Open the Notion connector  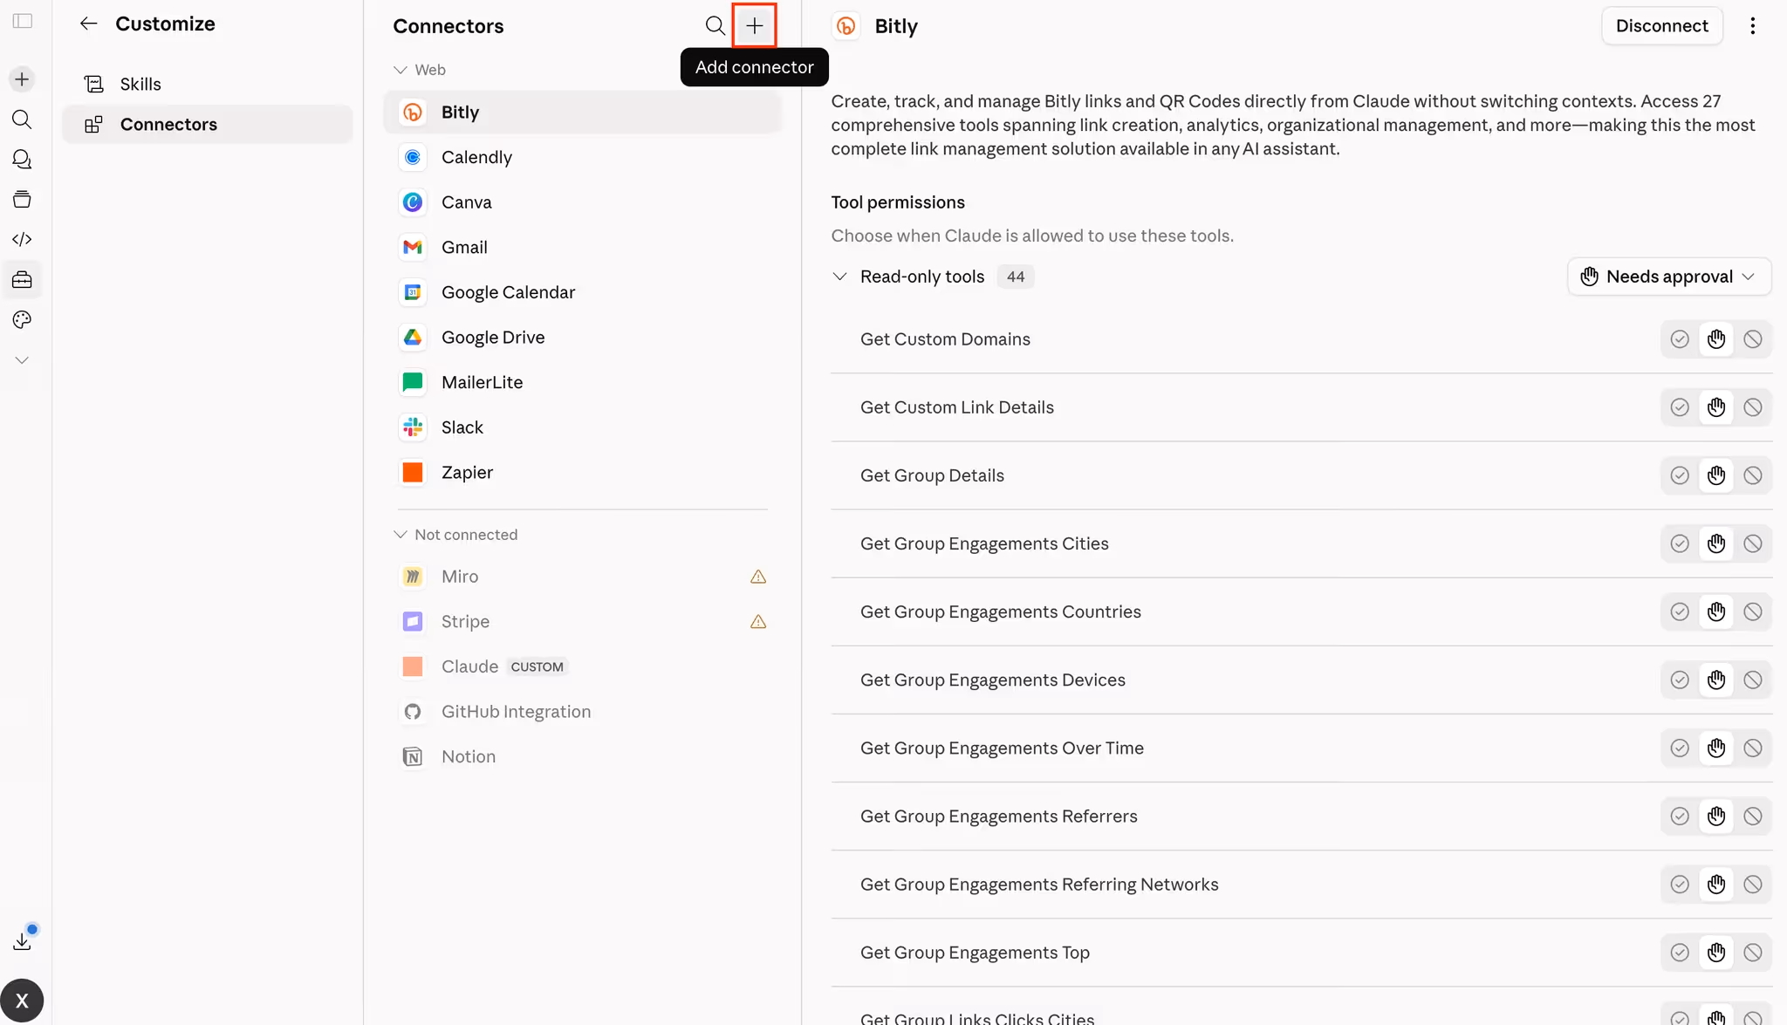pyautogui.click(x=583, y=757)
